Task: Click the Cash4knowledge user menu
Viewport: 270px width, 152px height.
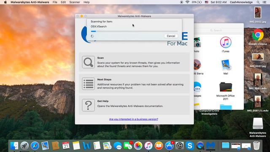Action: coord(241,2)
